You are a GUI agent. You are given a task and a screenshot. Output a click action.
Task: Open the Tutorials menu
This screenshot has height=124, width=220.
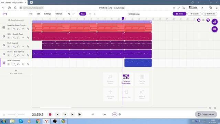[x=59, y=14]
